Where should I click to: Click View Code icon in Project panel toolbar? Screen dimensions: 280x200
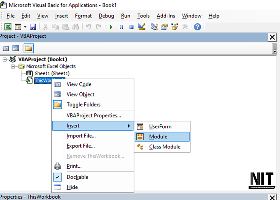pyautogui.click(x=6, y=48)
